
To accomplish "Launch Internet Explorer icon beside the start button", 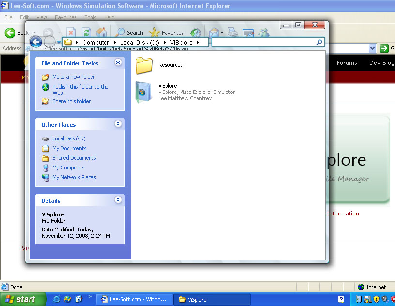I will (x=56, y=299).
